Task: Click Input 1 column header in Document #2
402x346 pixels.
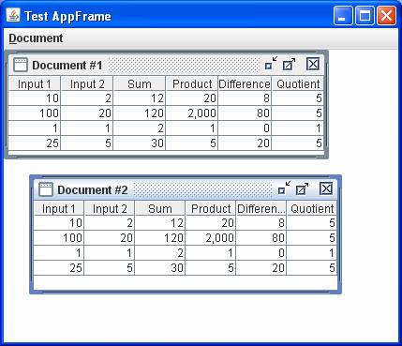Action: pyautogui.click(x=59, y=208)
